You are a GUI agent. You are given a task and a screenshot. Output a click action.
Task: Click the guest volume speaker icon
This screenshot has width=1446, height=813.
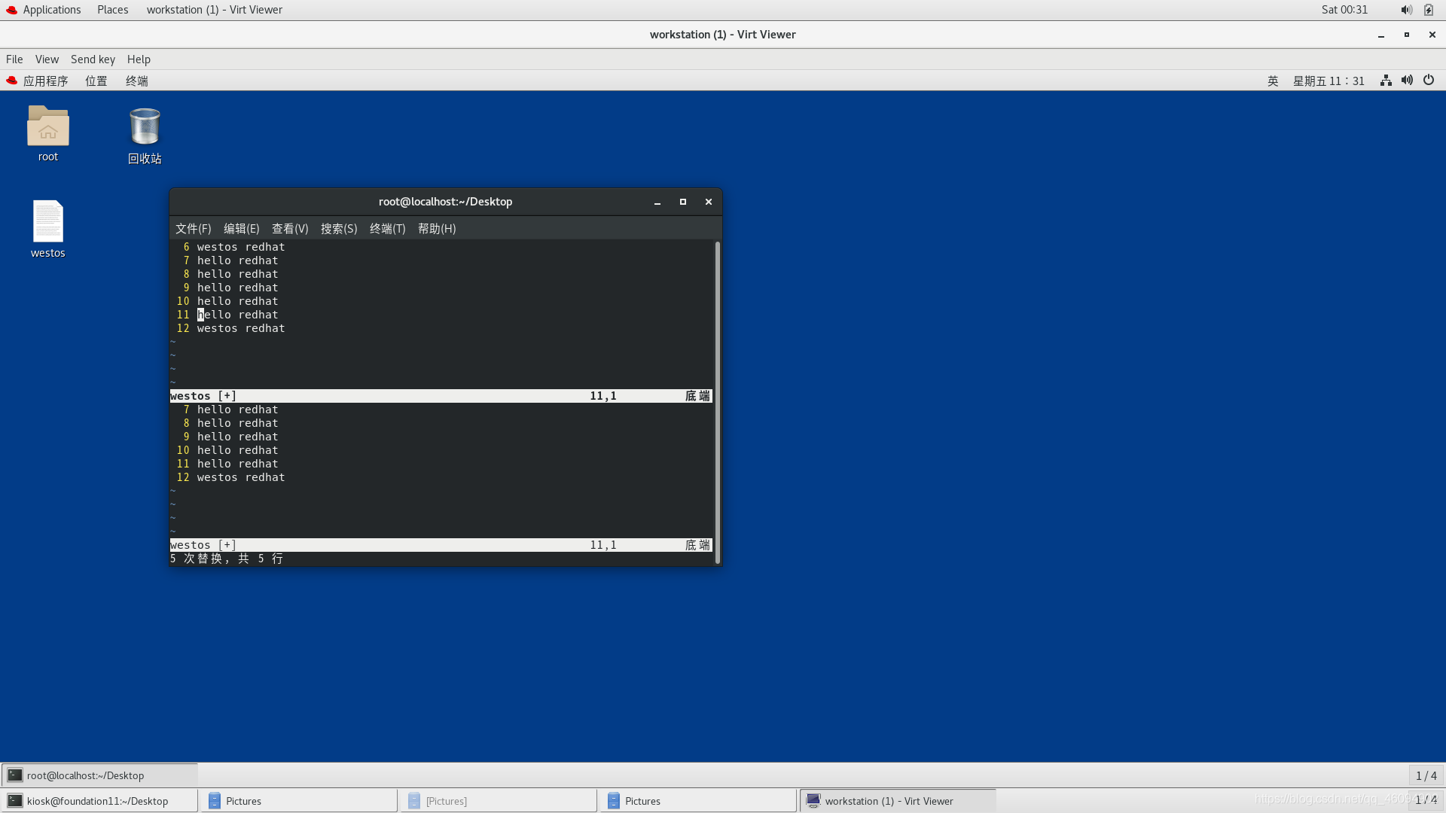pyautogui.click(x=1407, y=81)
